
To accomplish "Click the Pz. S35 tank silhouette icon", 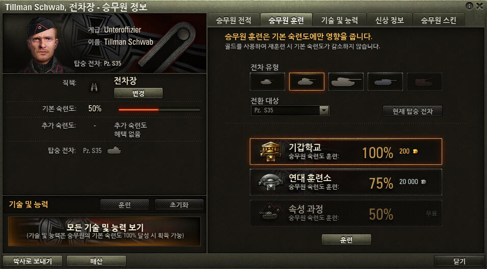I will (114, 151).
